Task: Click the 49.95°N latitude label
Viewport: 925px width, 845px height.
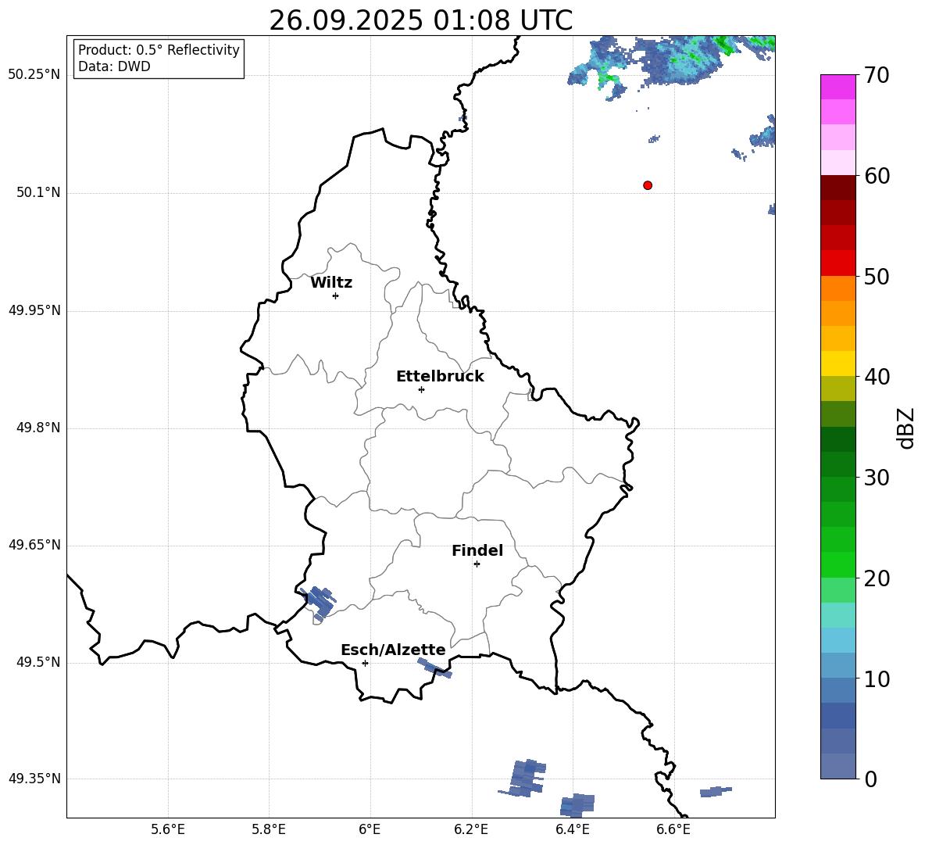Action: click(34, 310)
